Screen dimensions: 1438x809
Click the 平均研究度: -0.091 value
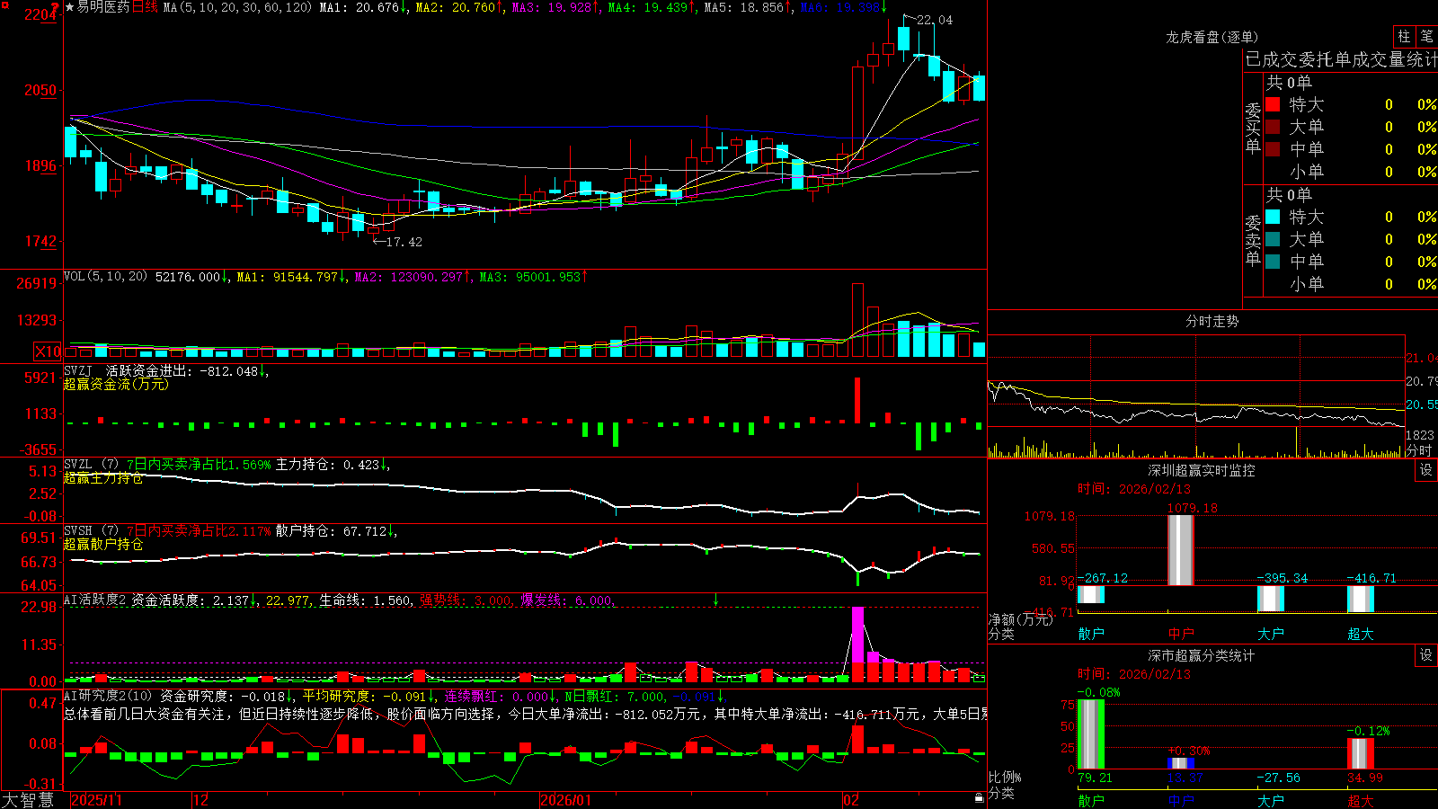tap(364, 696)
